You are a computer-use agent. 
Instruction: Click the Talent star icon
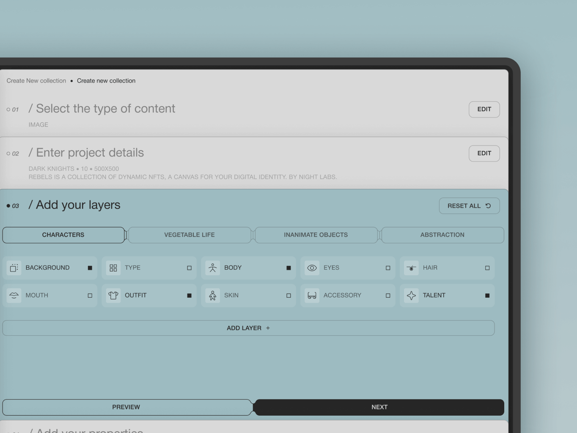tap(411, 296)
